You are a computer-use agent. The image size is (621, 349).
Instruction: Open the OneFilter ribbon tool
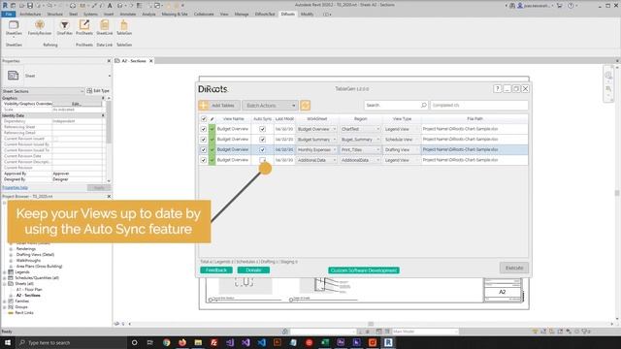[x=64, y=28]
